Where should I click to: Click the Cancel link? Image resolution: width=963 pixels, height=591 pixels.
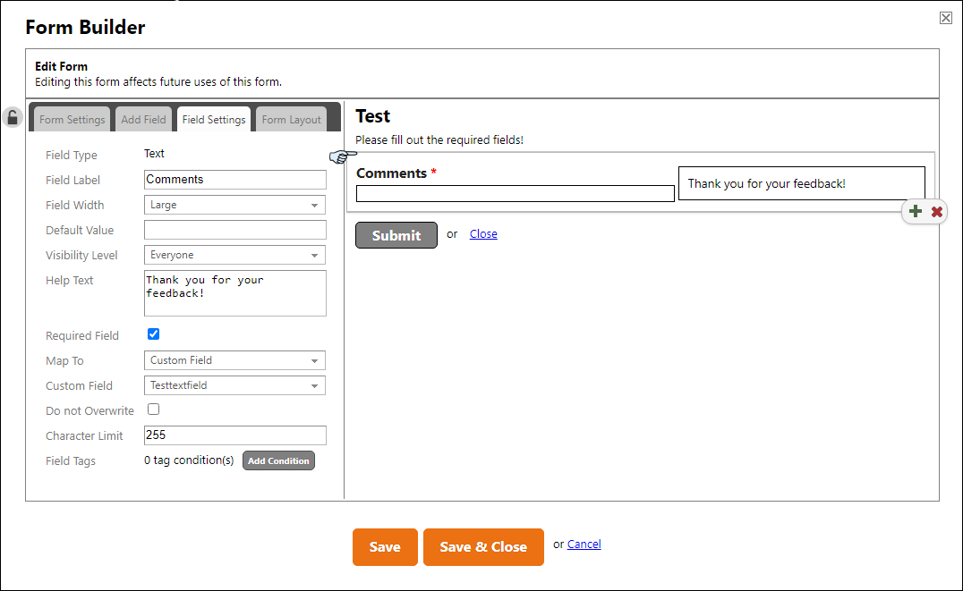point(584,544)
